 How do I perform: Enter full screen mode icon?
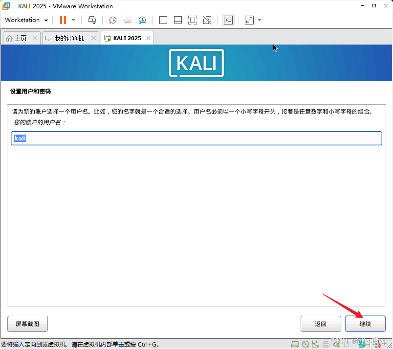[x=193, y=20]
